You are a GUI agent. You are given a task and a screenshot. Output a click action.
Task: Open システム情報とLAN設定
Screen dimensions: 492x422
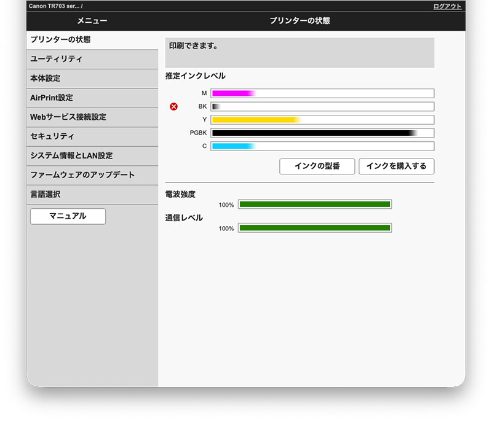(x=92, y=156)
